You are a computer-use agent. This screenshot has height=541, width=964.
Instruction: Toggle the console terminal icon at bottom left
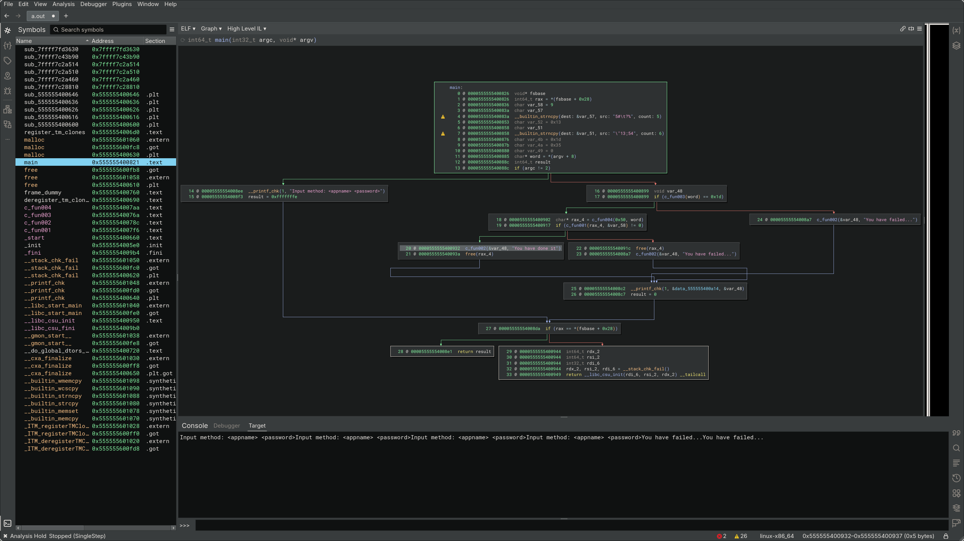8,523
